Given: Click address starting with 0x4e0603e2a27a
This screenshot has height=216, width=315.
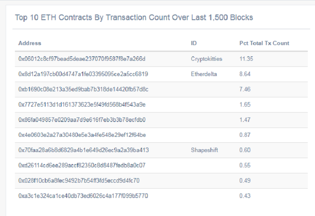Looking at the screenshot, I should pos(82,135).
